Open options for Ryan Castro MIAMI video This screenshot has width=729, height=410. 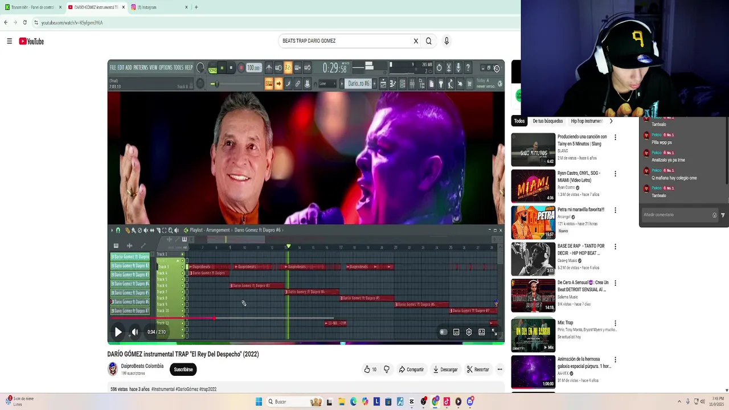(615, 174)
